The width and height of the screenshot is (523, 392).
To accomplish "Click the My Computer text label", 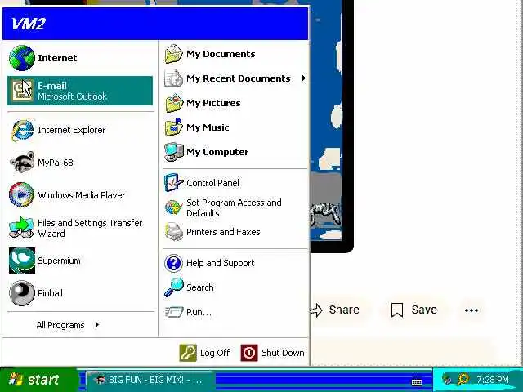I will 217,152.
